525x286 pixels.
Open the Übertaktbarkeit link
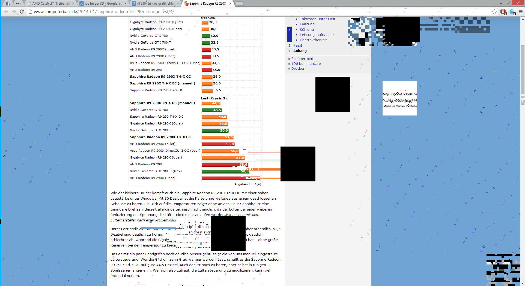pos(313,40)
